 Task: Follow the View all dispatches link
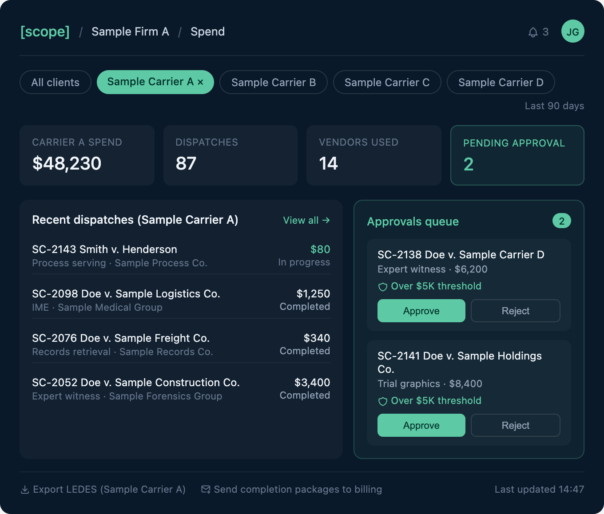coord(306,220)
